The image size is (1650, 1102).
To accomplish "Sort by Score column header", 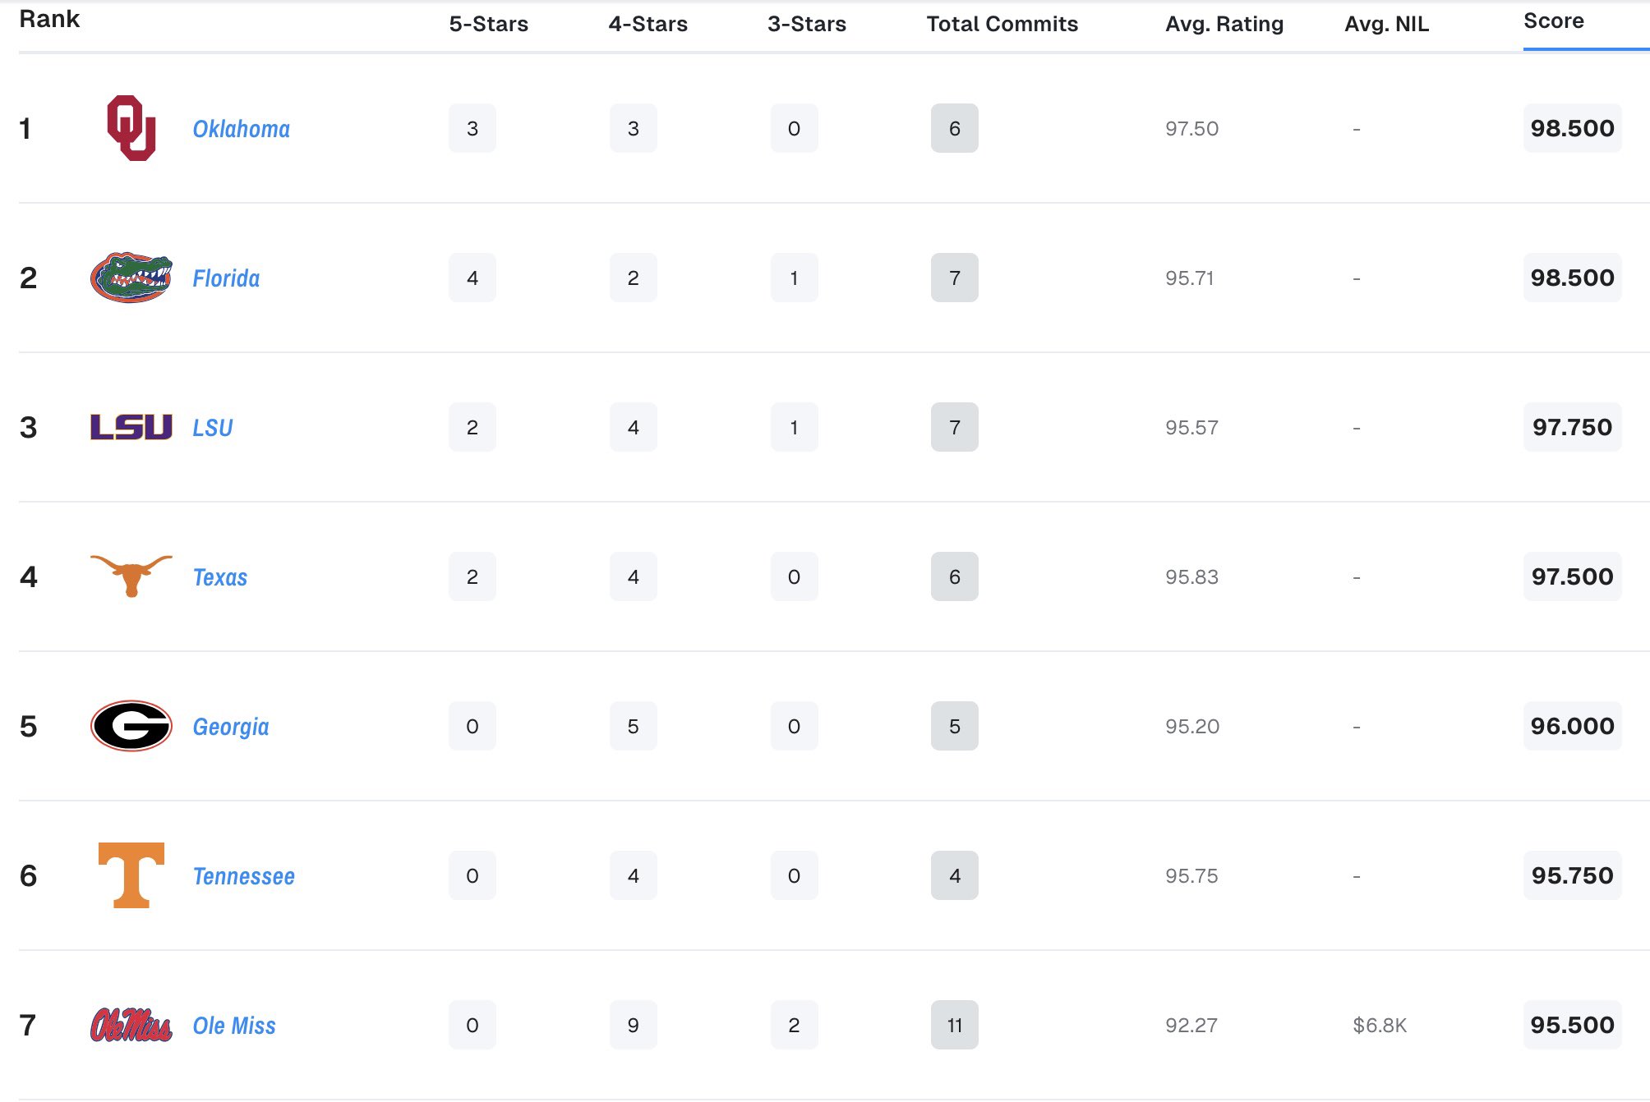I will point(1553,21).
